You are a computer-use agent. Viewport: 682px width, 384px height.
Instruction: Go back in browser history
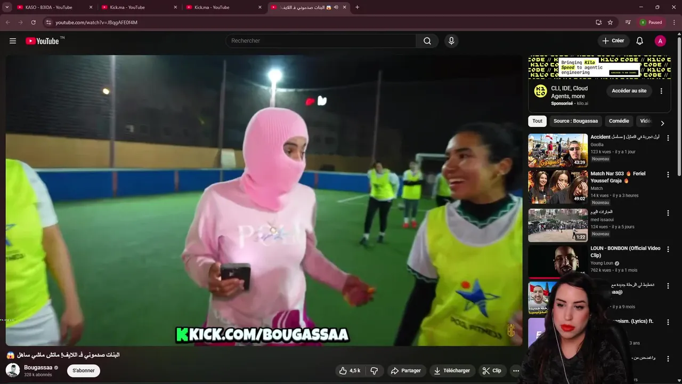coord(8,22)
